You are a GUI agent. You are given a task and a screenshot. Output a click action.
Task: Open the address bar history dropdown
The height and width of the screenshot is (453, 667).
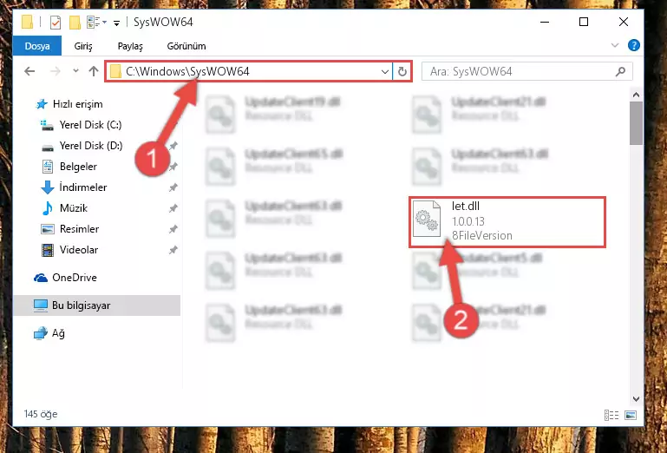385,71
